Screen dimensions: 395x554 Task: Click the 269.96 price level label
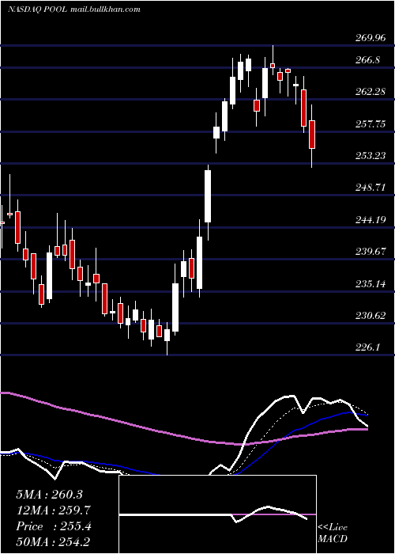[x=370, y=38]
